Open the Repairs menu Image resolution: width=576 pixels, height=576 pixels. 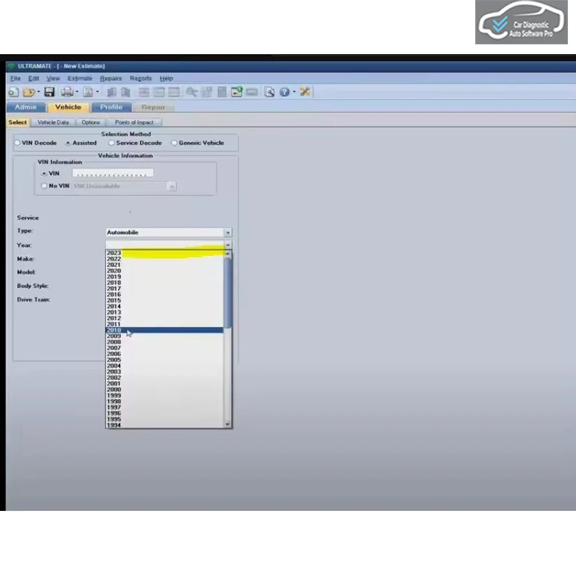[x=111, y=78]
